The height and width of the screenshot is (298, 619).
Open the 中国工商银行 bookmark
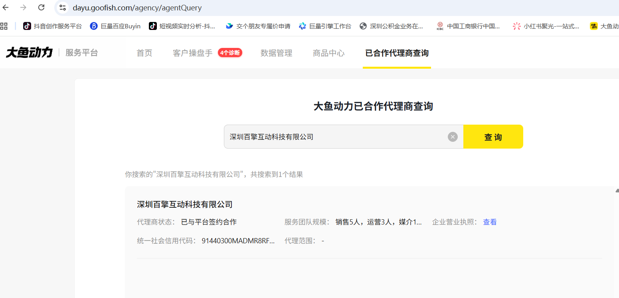point(468,26)
